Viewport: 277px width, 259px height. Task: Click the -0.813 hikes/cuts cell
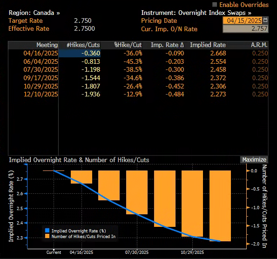[x=91, y=61]
